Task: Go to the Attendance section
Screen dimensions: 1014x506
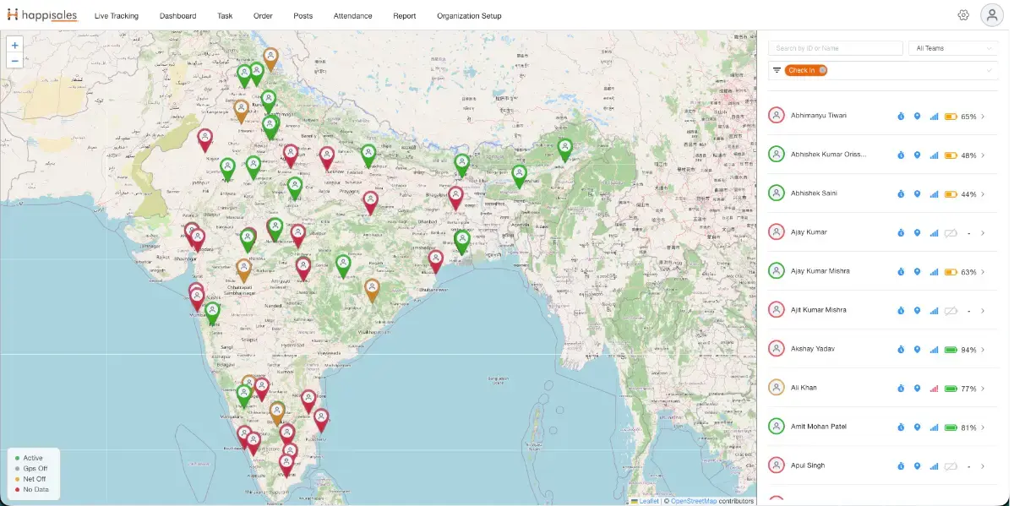Action: (x=352, y=16)
